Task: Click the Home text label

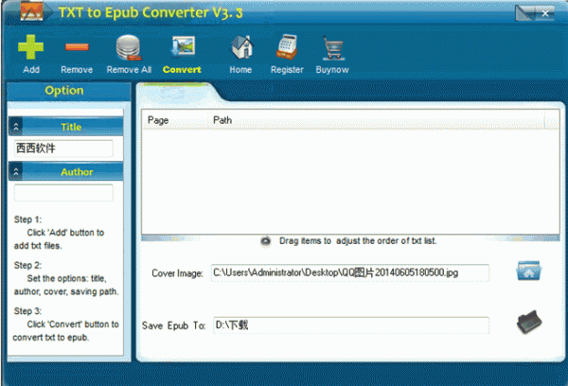Action: 240,69
